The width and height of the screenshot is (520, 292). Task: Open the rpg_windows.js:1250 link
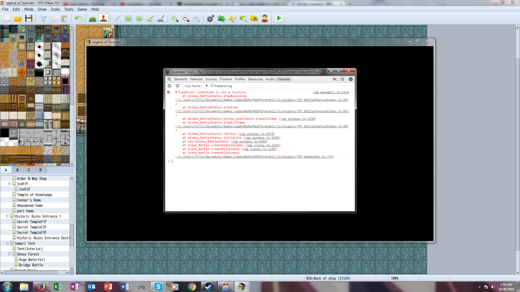click(x=297, y=119)
